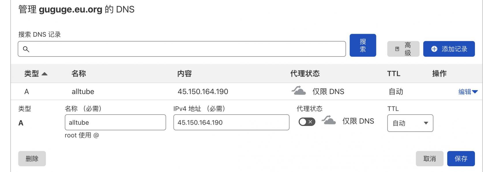
Task: Click the 取消 cancel button
Action: (429, 159)
